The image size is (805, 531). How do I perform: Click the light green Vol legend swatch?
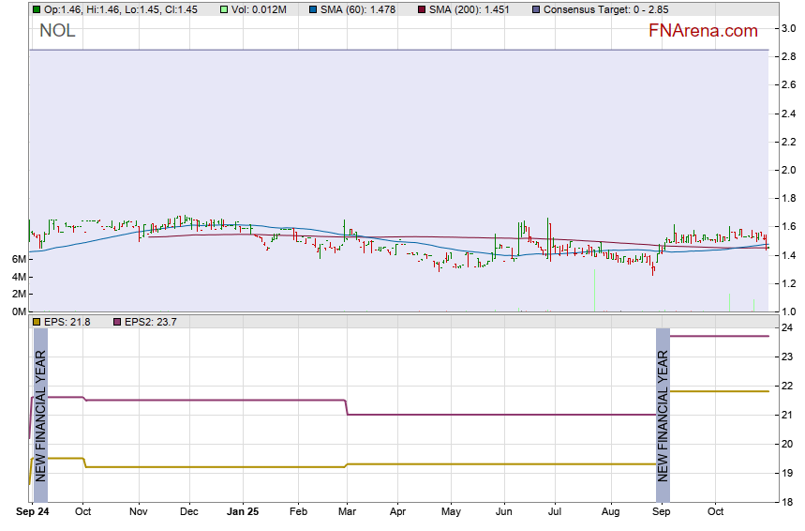[x=223, y=9]
